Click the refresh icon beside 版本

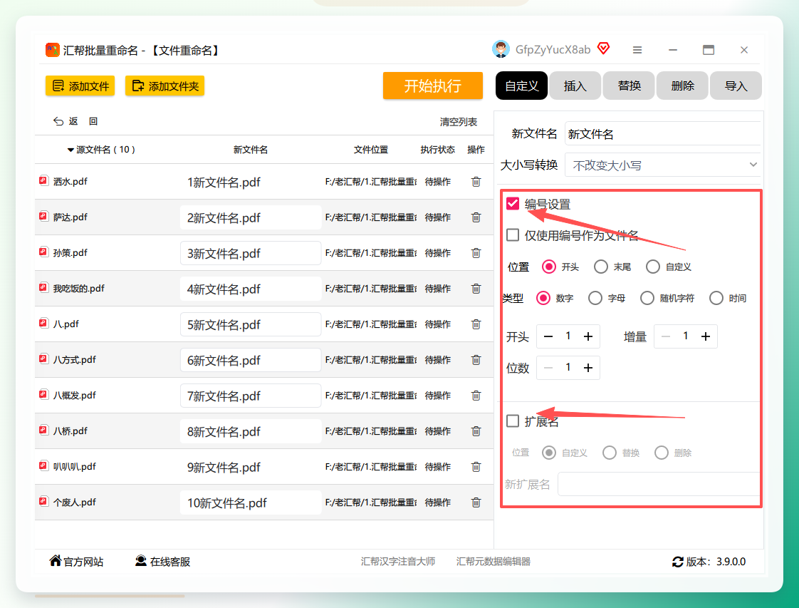(678, 562)
